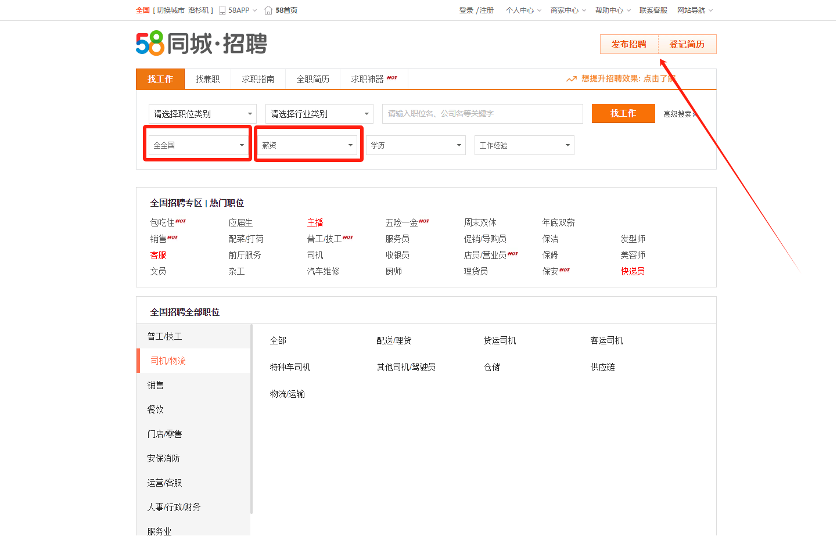
Task: Expand the 学历 education dropdown
Action: coord(416,145)
